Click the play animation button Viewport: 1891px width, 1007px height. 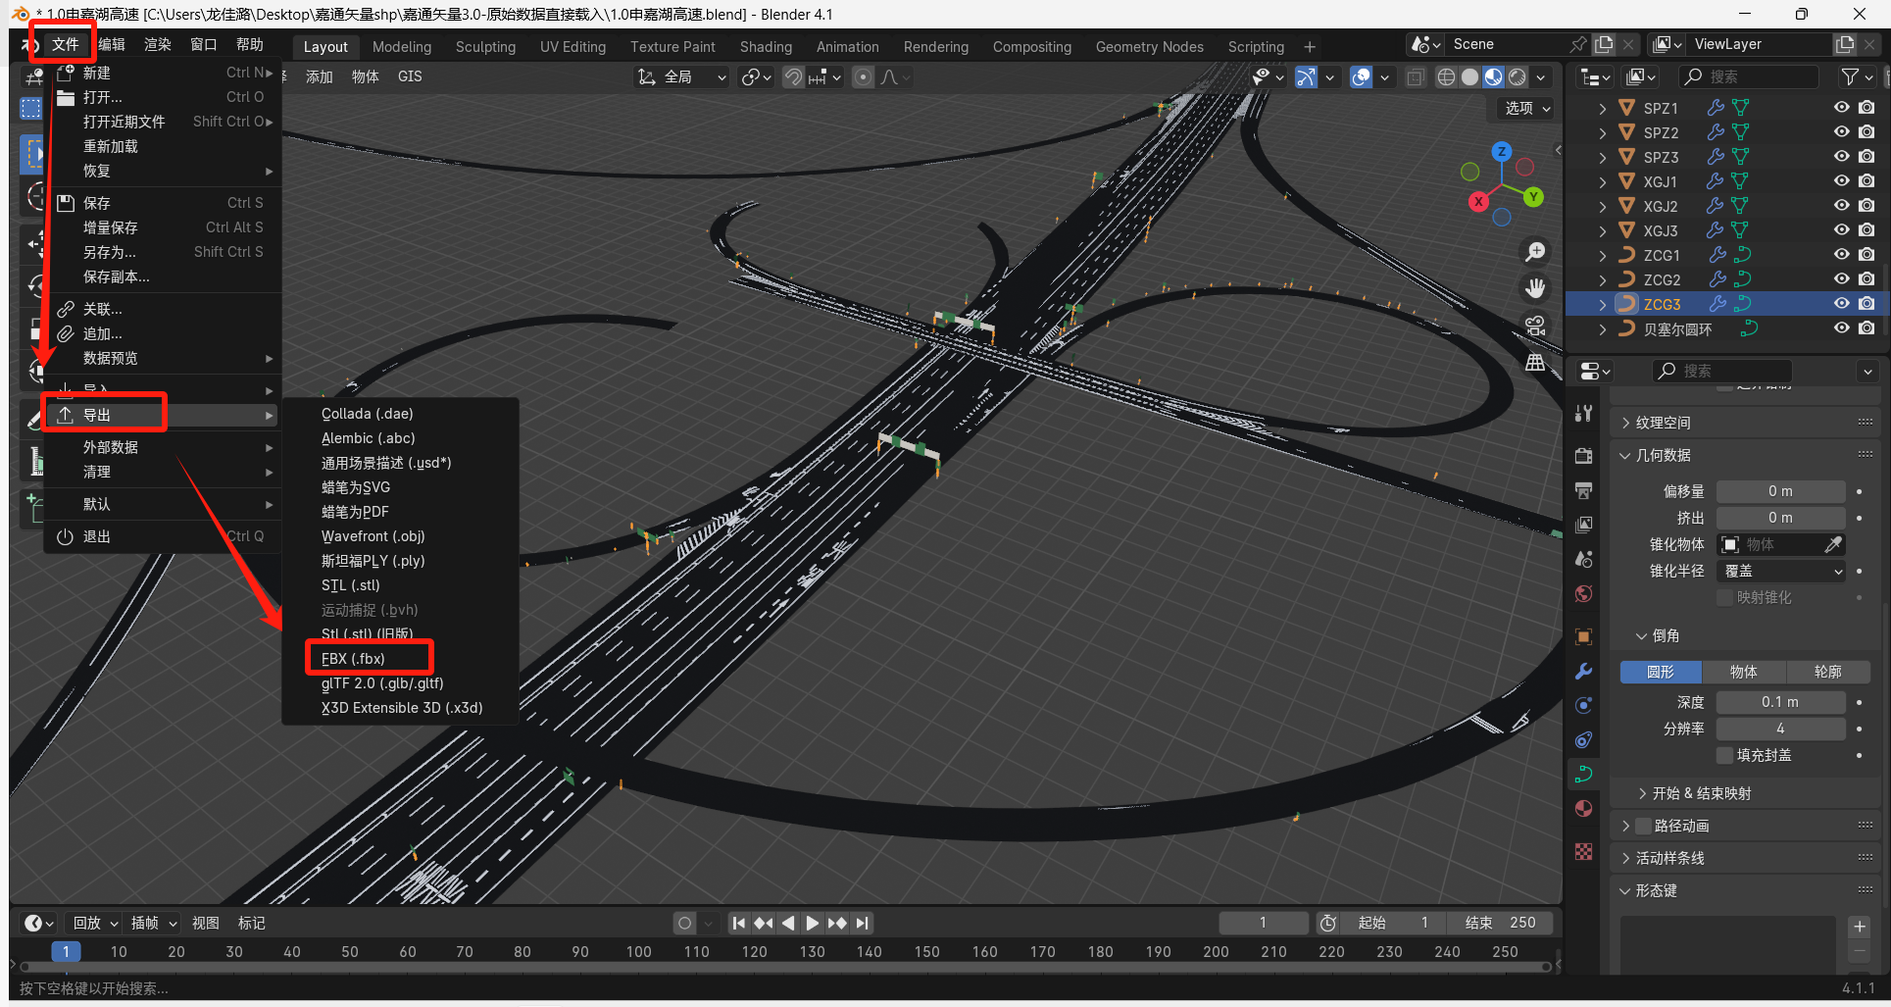click(812, 923)
